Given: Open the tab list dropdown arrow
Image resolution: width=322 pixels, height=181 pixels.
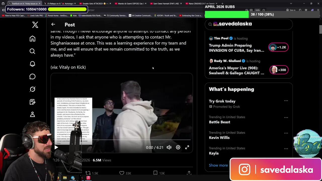Looking at the screenshot, I should (x=291, y=4).
